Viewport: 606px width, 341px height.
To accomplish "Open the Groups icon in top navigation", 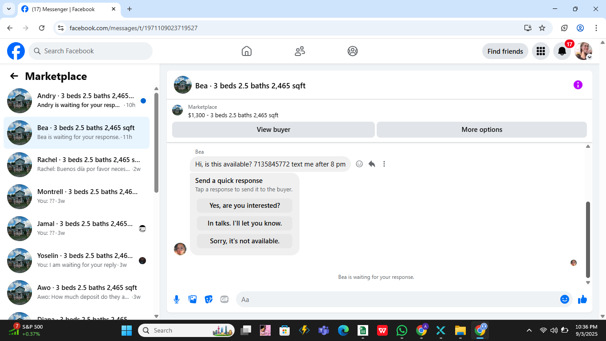I will coord(353,51).
